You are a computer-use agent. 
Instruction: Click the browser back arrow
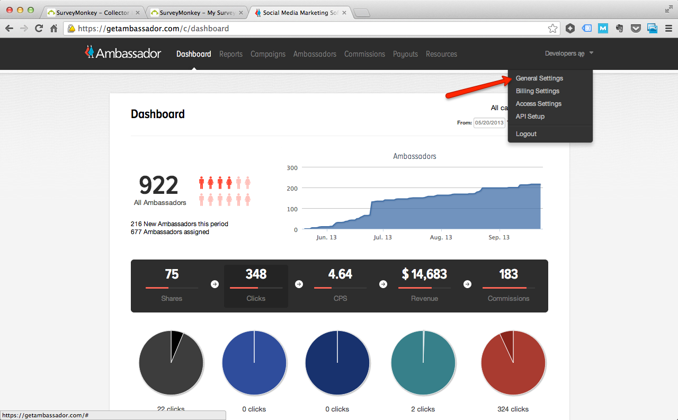tap(9, 29)
